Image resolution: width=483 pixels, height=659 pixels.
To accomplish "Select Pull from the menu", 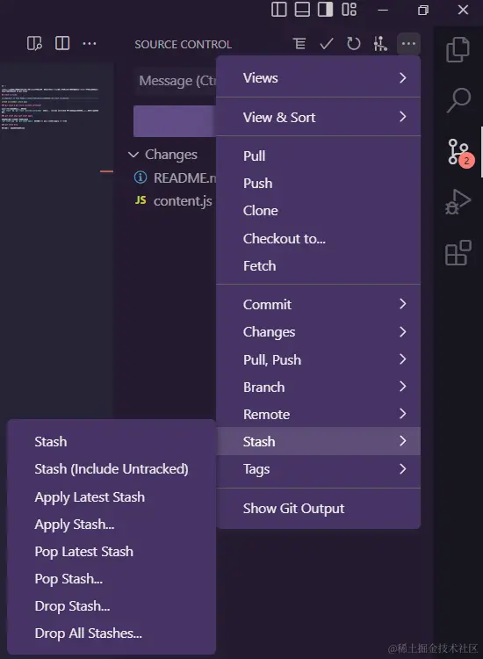I will pos(318,156).
